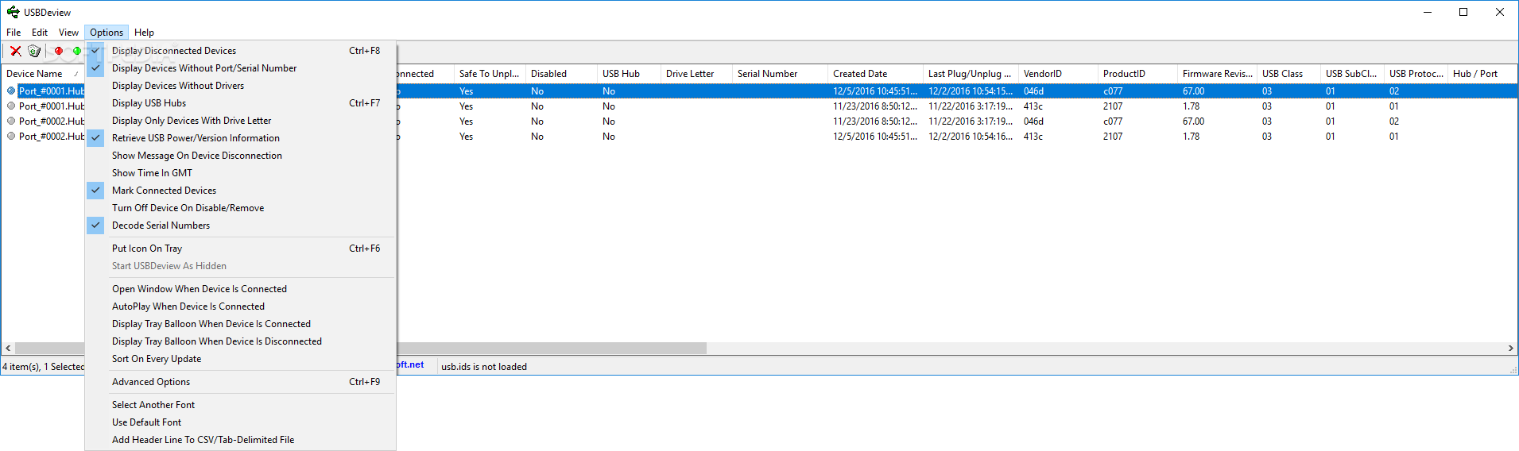Uncheck Mark Connected Devices option
The width and height of the screenshot is (1519, 451).
click(x=240, y=191)
